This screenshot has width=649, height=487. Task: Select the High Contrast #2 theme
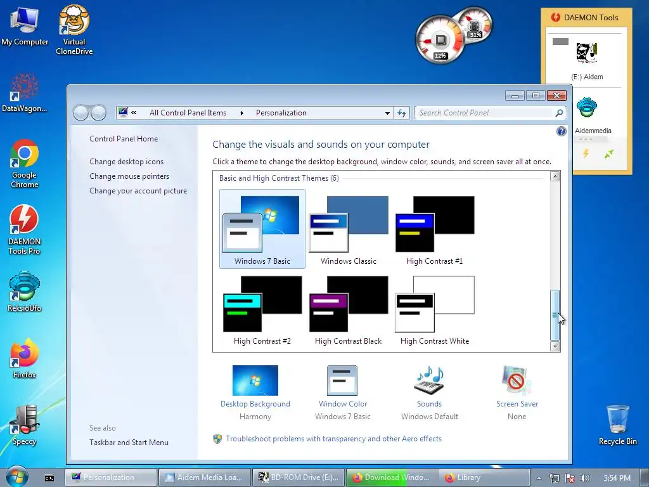click(262, 309)
